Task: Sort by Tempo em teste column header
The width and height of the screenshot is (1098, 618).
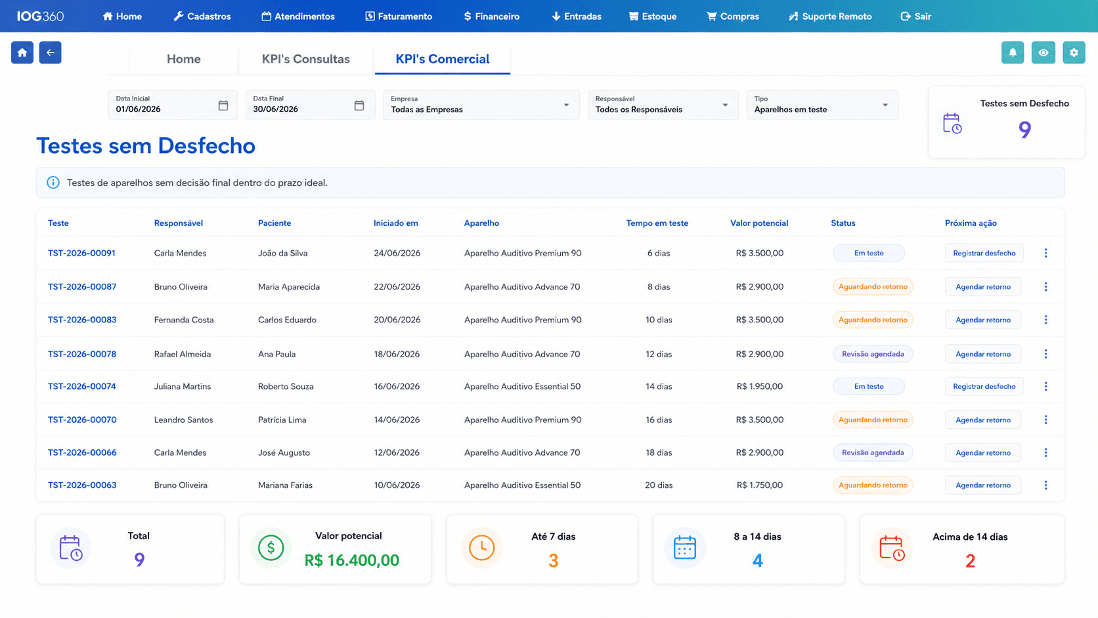Action: (657, 223)
